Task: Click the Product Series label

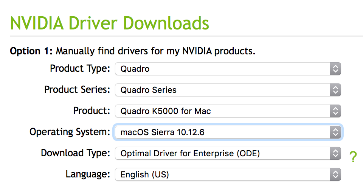Action: pyautogui.click(x=77, y=89)
